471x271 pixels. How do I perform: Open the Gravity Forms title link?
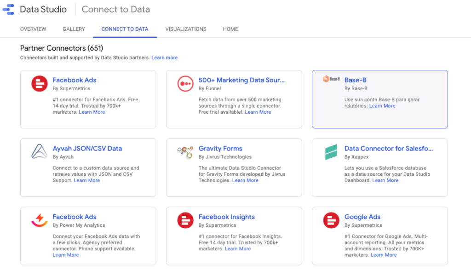[x=220, y=149]
